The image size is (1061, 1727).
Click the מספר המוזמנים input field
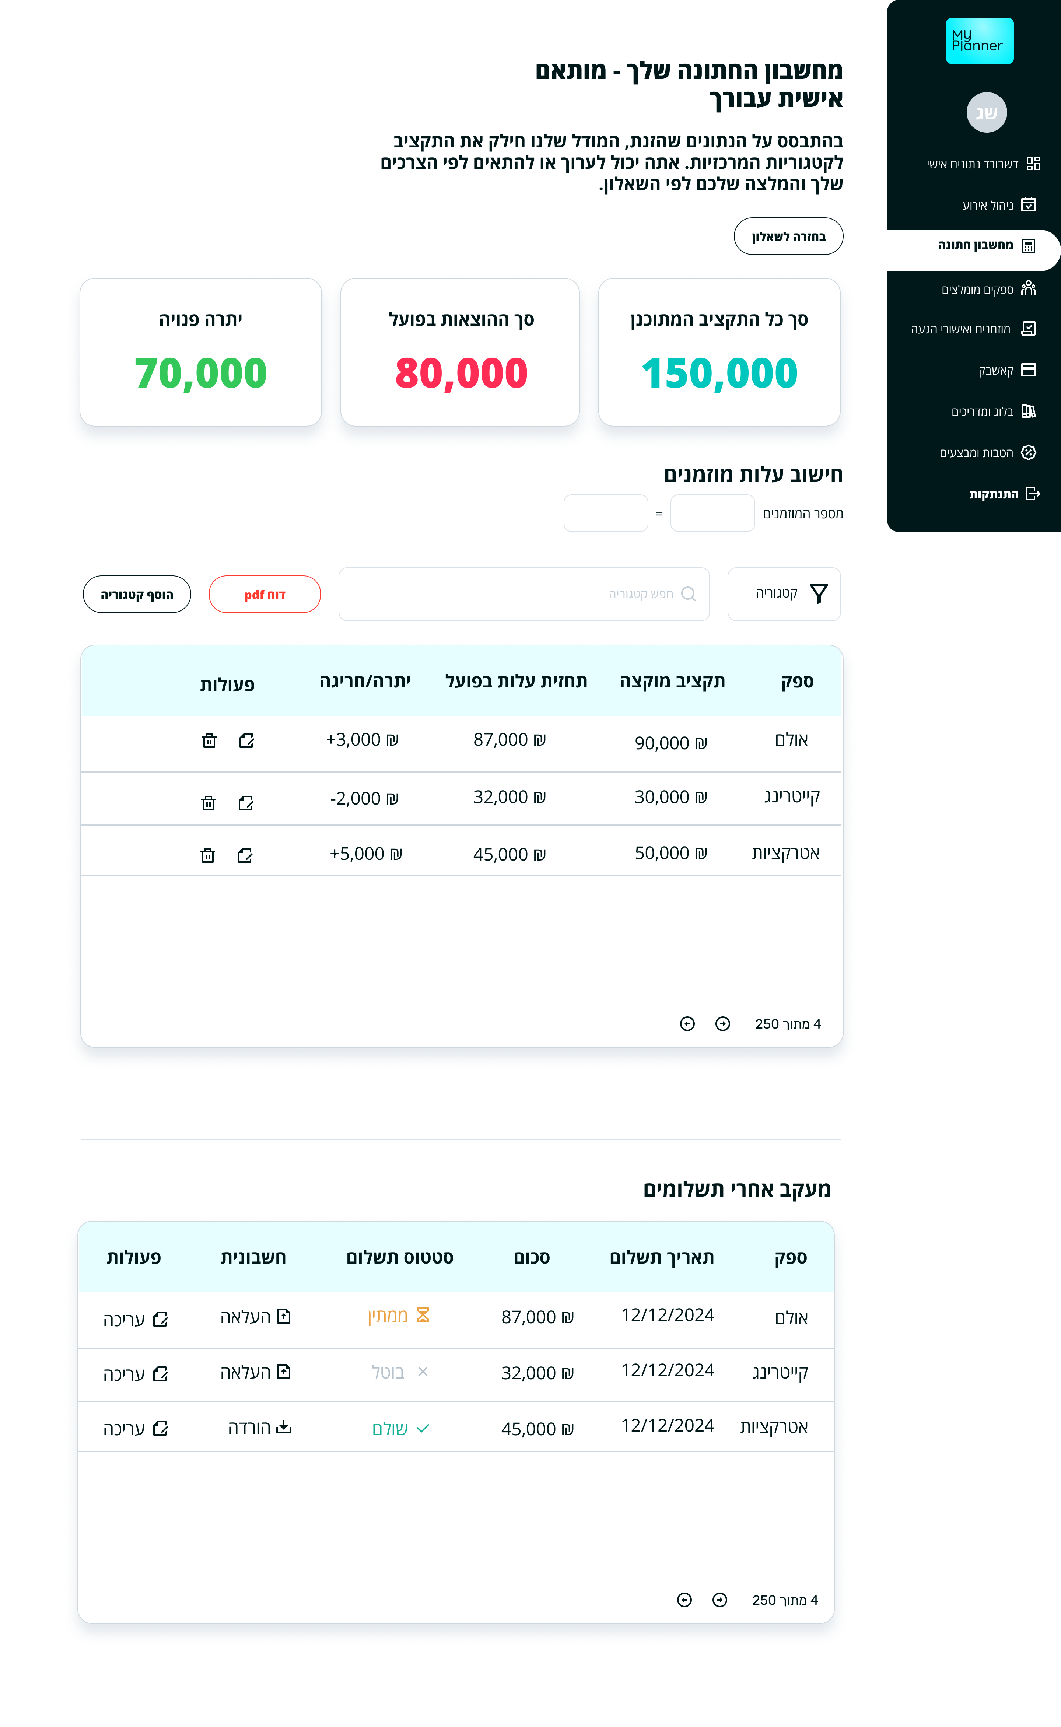[712, 514]
